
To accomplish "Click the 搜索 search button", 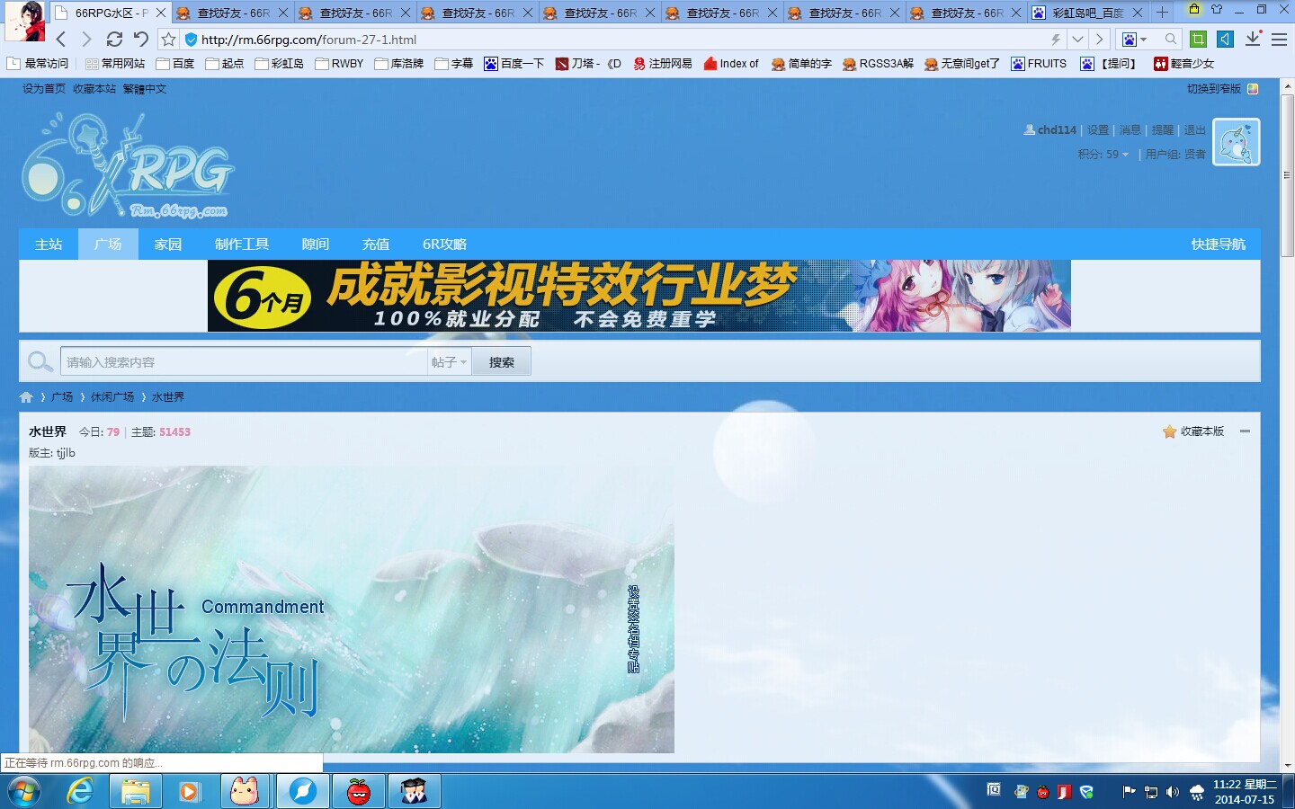I will pos(502,362).
